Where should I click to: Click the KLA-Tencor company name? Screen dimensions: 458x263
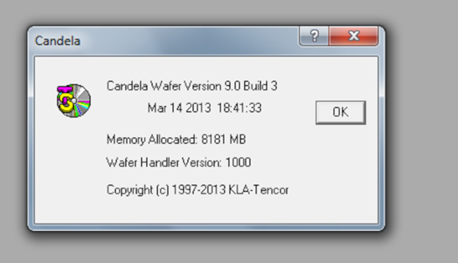[x=258, y=190]
